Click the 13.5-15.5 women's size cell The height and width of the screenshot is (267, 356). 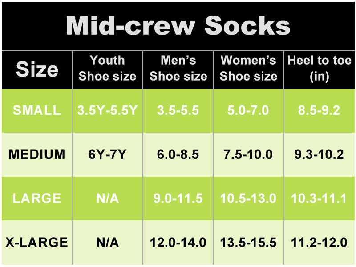248,243
